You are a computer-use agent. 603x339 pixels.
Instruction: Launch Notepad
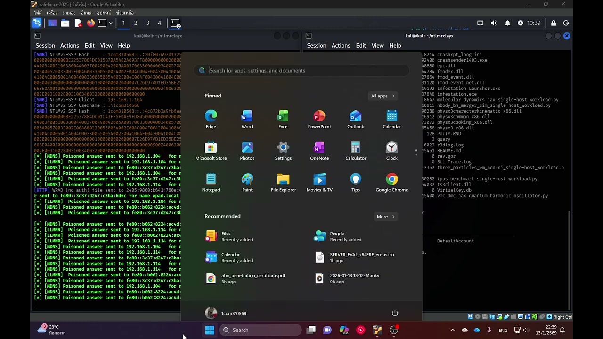211,183
